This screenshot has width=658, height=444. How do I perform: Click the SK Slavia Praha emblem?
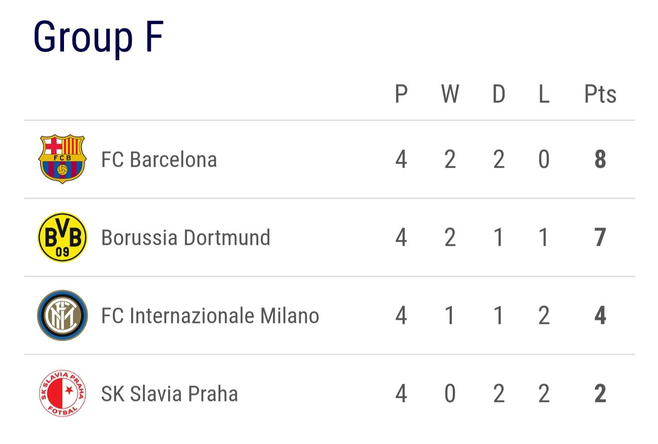pyautogui.click(x=62, y=393)
